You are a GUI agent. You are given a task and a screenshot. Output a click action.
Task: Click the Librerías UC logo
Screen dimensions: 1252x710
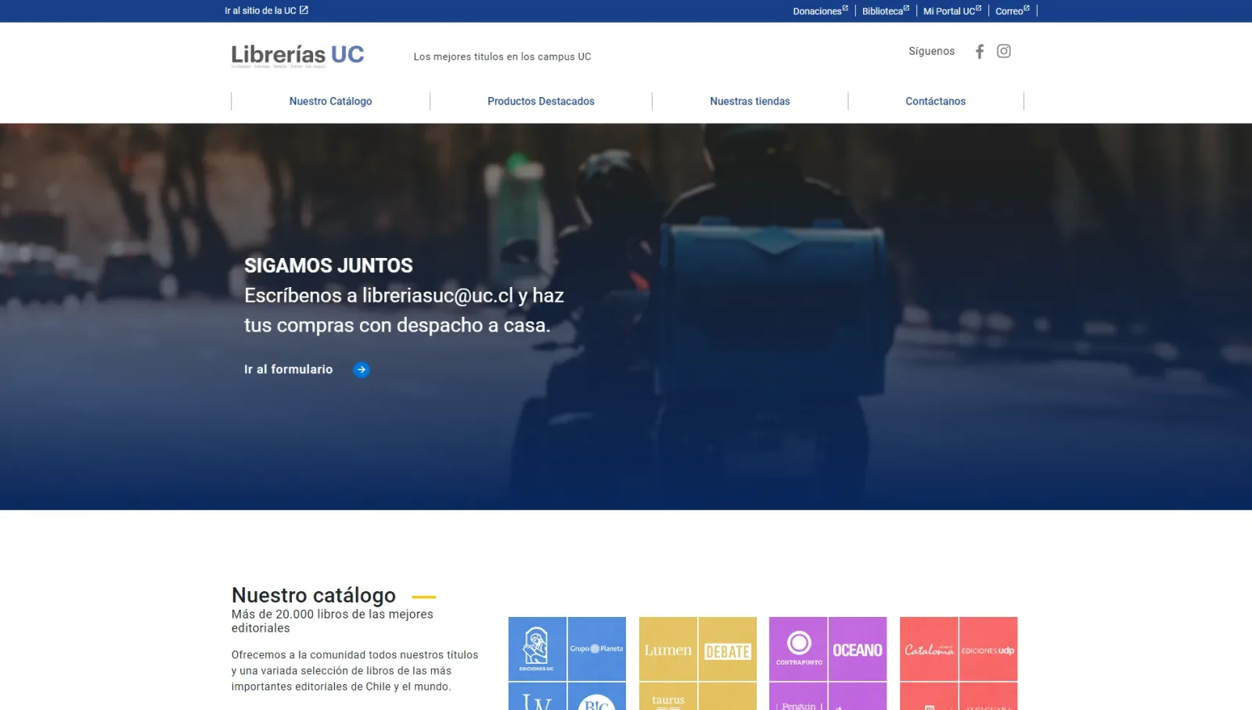click(x=298, y=56)
